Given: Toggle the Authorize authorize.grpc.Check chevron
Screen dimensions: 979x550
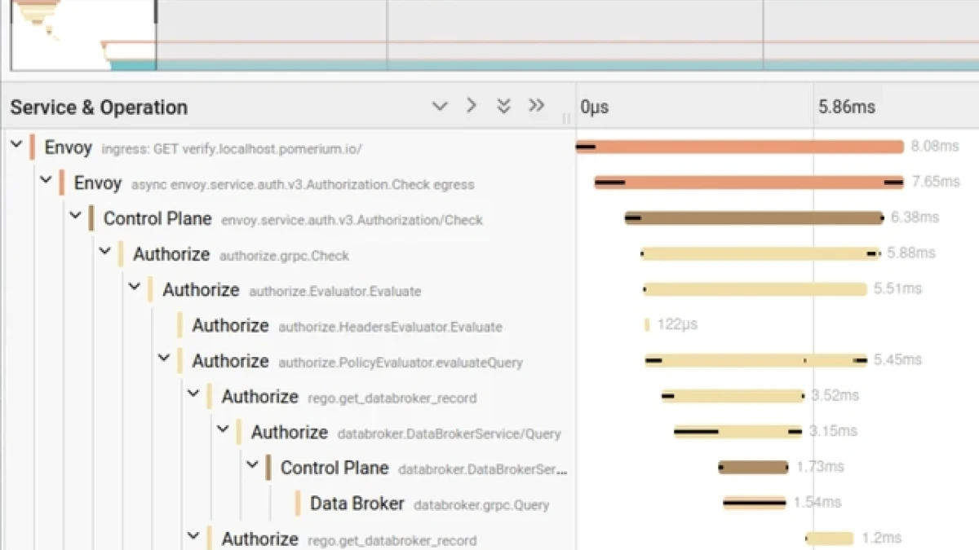Looking at the screenshot, I should [104, 252].
